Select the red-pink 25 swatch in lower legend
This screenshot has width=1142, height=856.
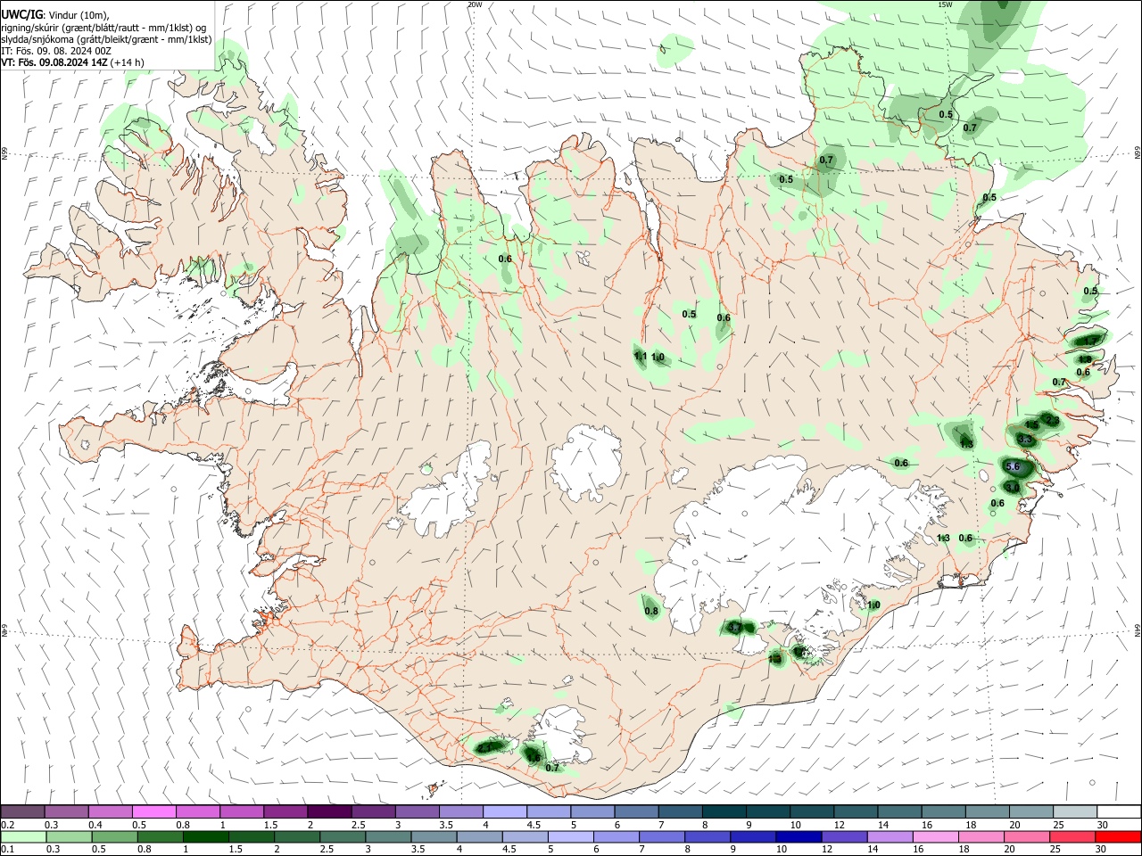(x=1072, y=836)
